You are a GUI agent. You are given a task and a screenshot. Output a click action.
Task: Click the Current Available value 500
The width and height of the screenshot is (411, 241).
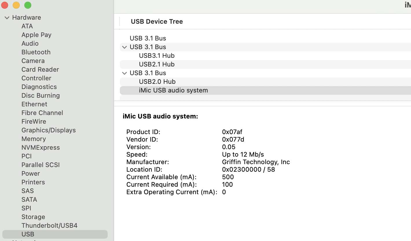(228, 177)
